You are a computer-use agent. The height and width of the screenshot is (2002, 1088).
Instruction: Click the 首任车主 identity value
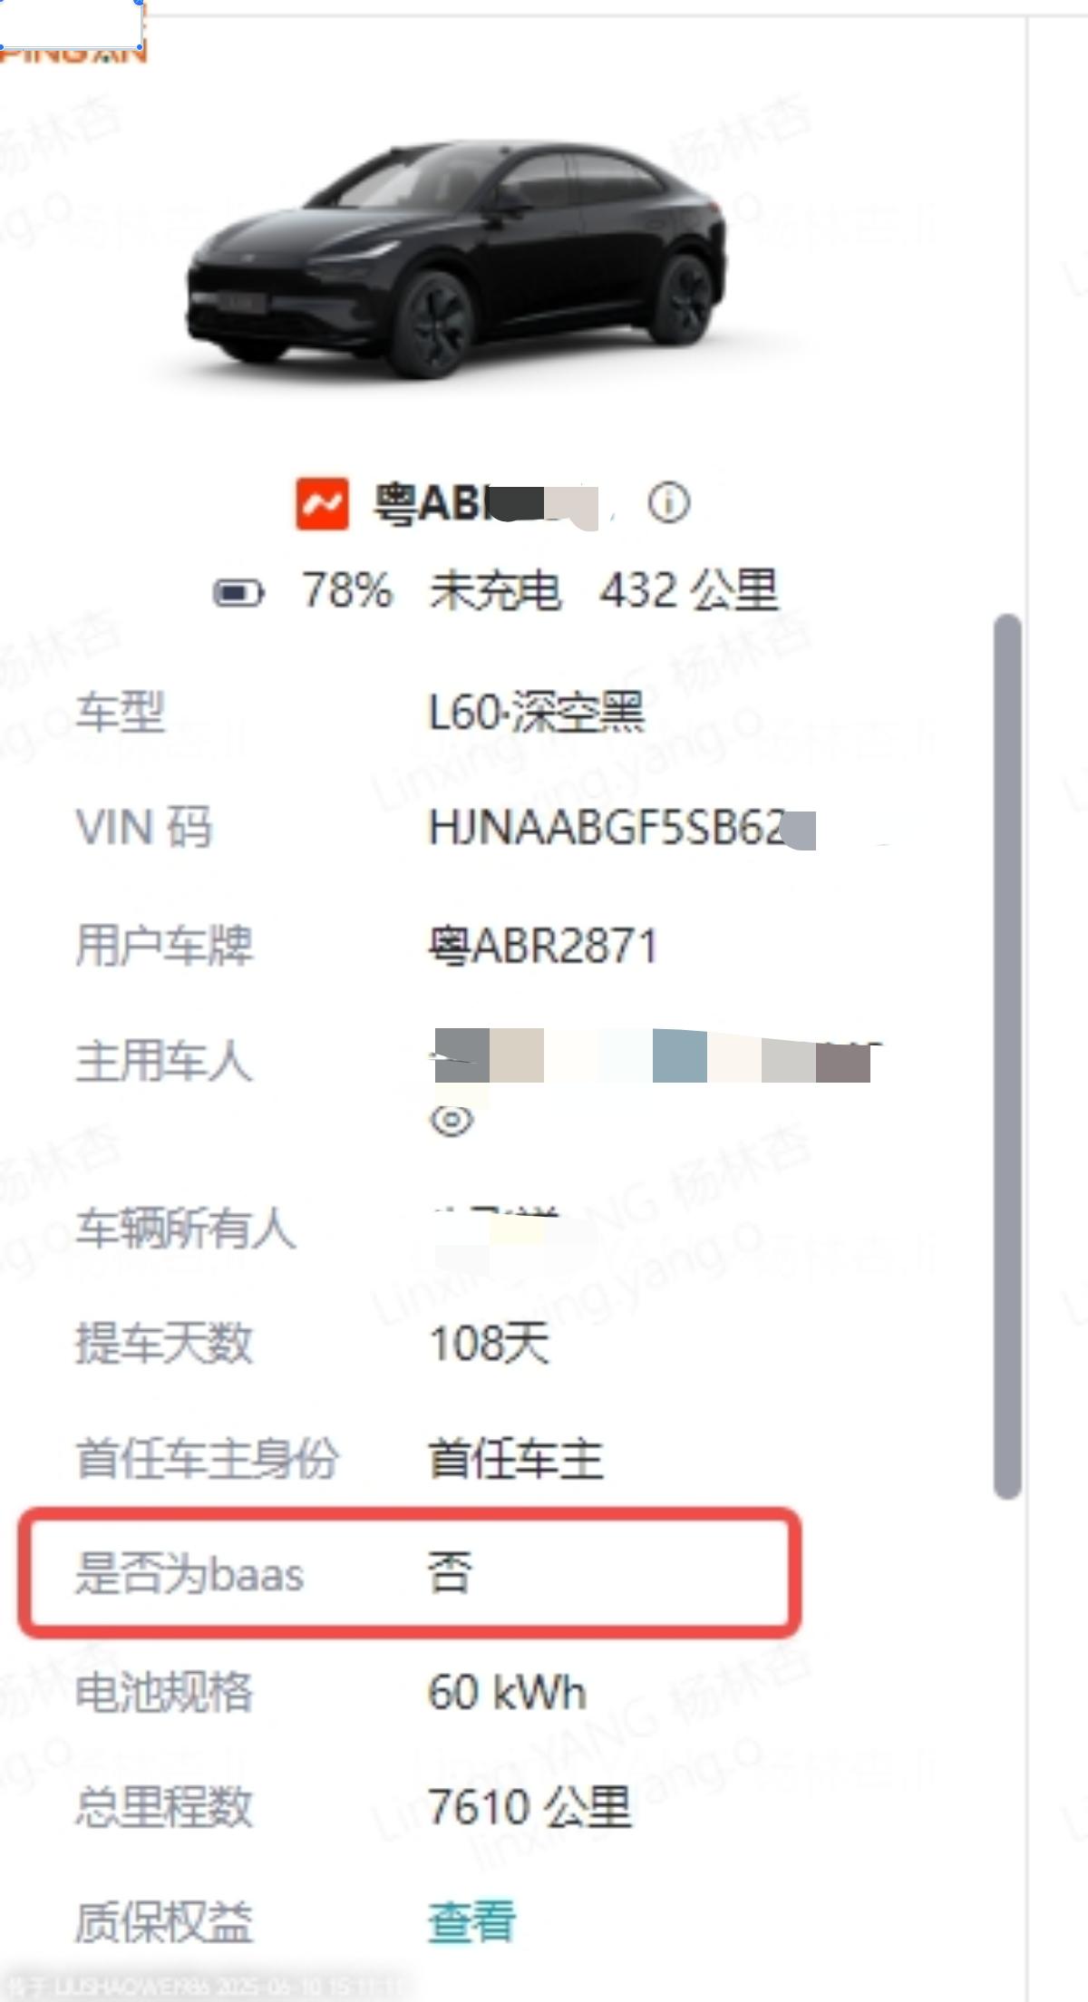click(x=516, y=1459)
